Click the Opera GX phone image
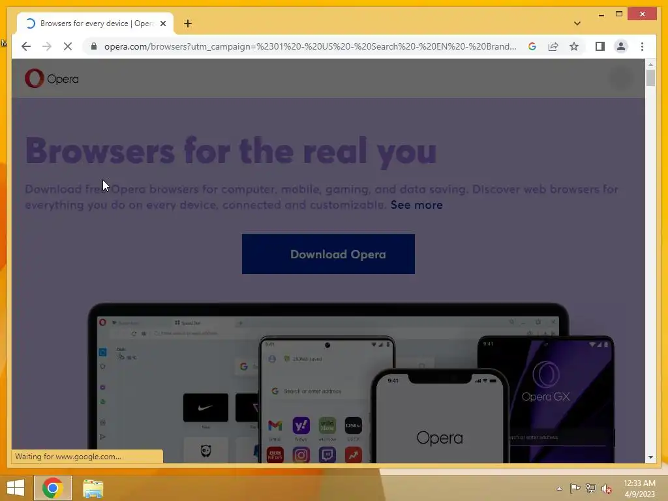Screen dimensions: 668x501 pyautogui.click(x=546, y=399)
